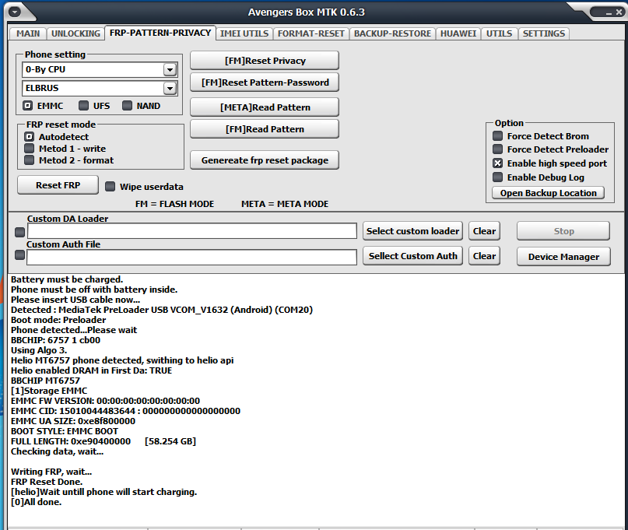The height and width of the screenshot is (530, 628).
Task: Click the 'Using Algo 3.' log line
Action: (x=39, y=350)
